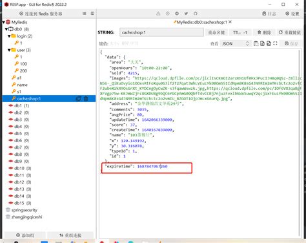Viewport: 306px width, 243px height.
Task: Close the MyRedis::db0::cache:shop:1 tab
Action: tap(230, 22)
